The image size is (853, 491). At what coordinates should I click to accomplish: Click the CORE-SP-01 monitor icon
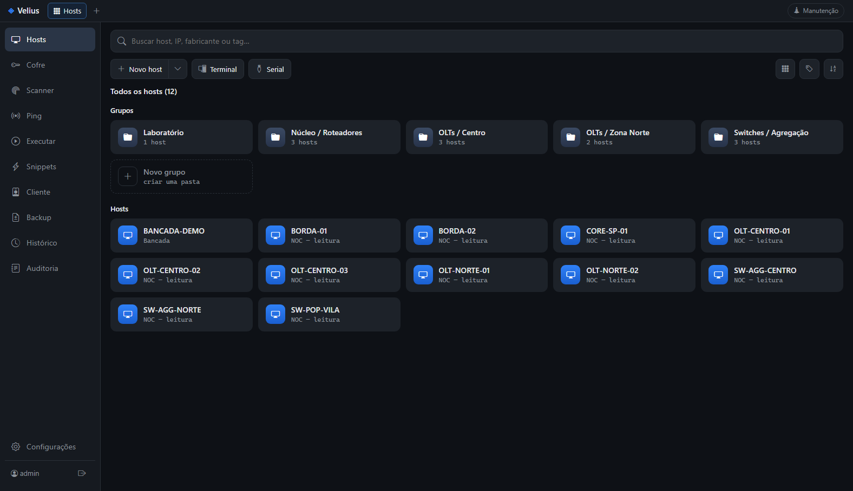pyautogui.click(x=570, y=235)
